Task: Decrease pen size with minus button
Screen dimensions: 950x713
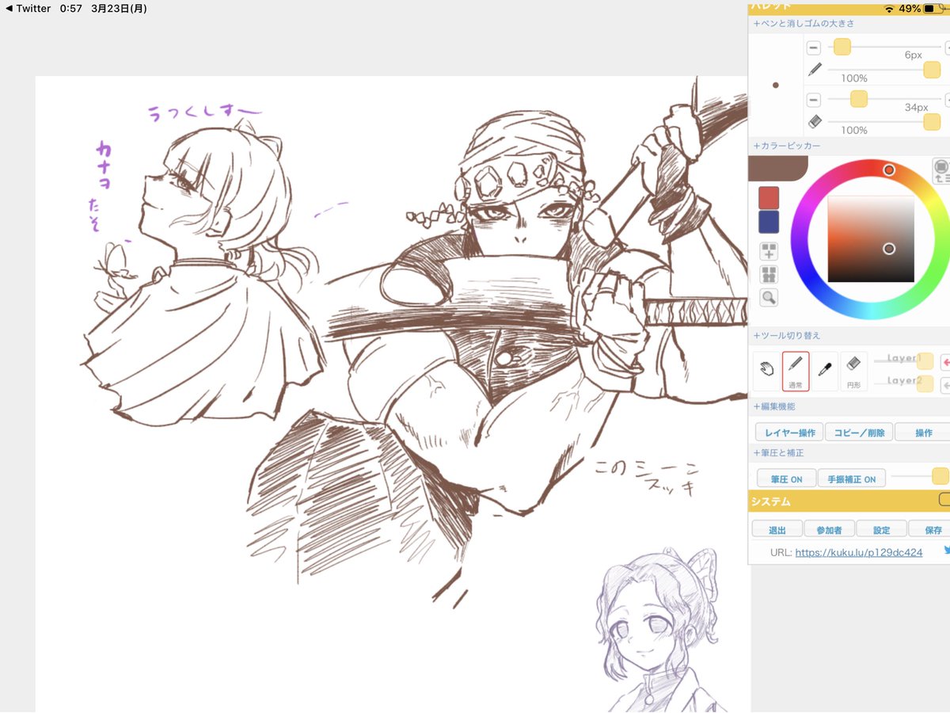Action: [x=814, y=48]
